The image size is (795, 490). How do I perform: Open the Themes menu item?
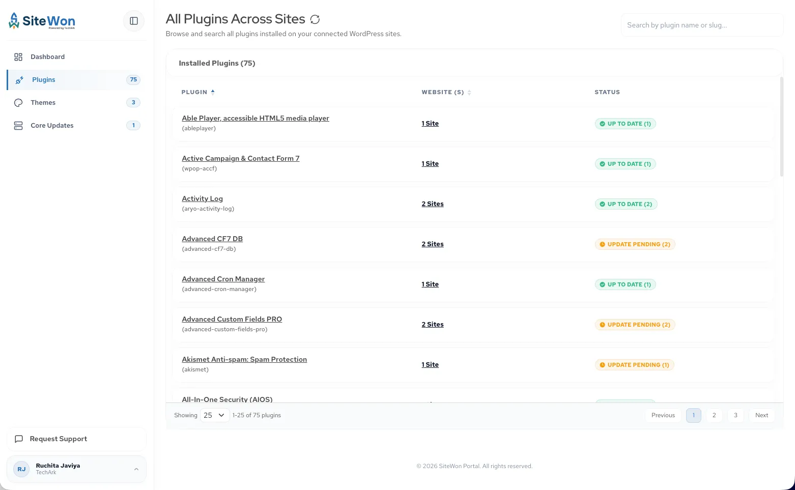pyautogui.click(x=76, y=103)
